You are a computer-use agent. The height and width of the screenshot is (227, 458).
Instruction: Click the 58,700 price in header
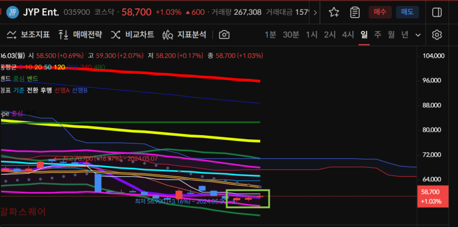[x=136, y=12]
